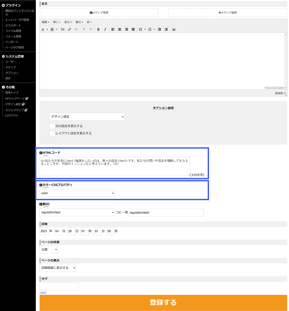
Task: Click the 登録する submit button
Action: pos(163,303)
